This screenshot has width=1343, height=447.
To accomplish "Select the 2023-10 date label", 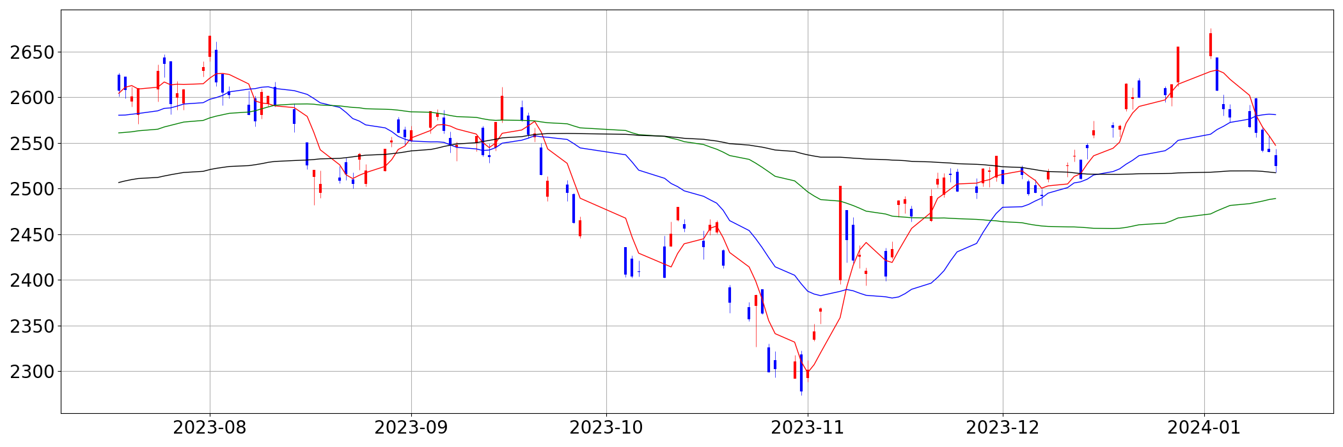I will pyautogui.click(x=606, y=428).
